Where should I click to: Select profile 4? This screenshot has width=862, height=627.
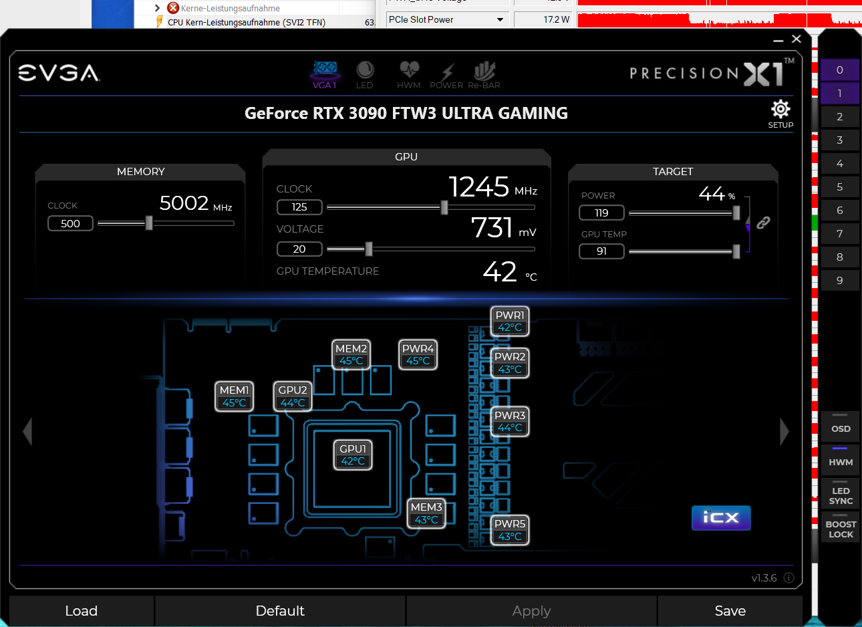840,164
